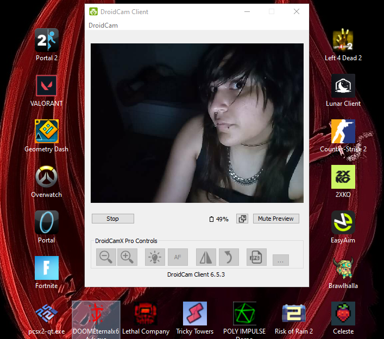Click the DroidCam Client 6.5.3 version text
384x339 pixels.
click(x=196, y=274)
